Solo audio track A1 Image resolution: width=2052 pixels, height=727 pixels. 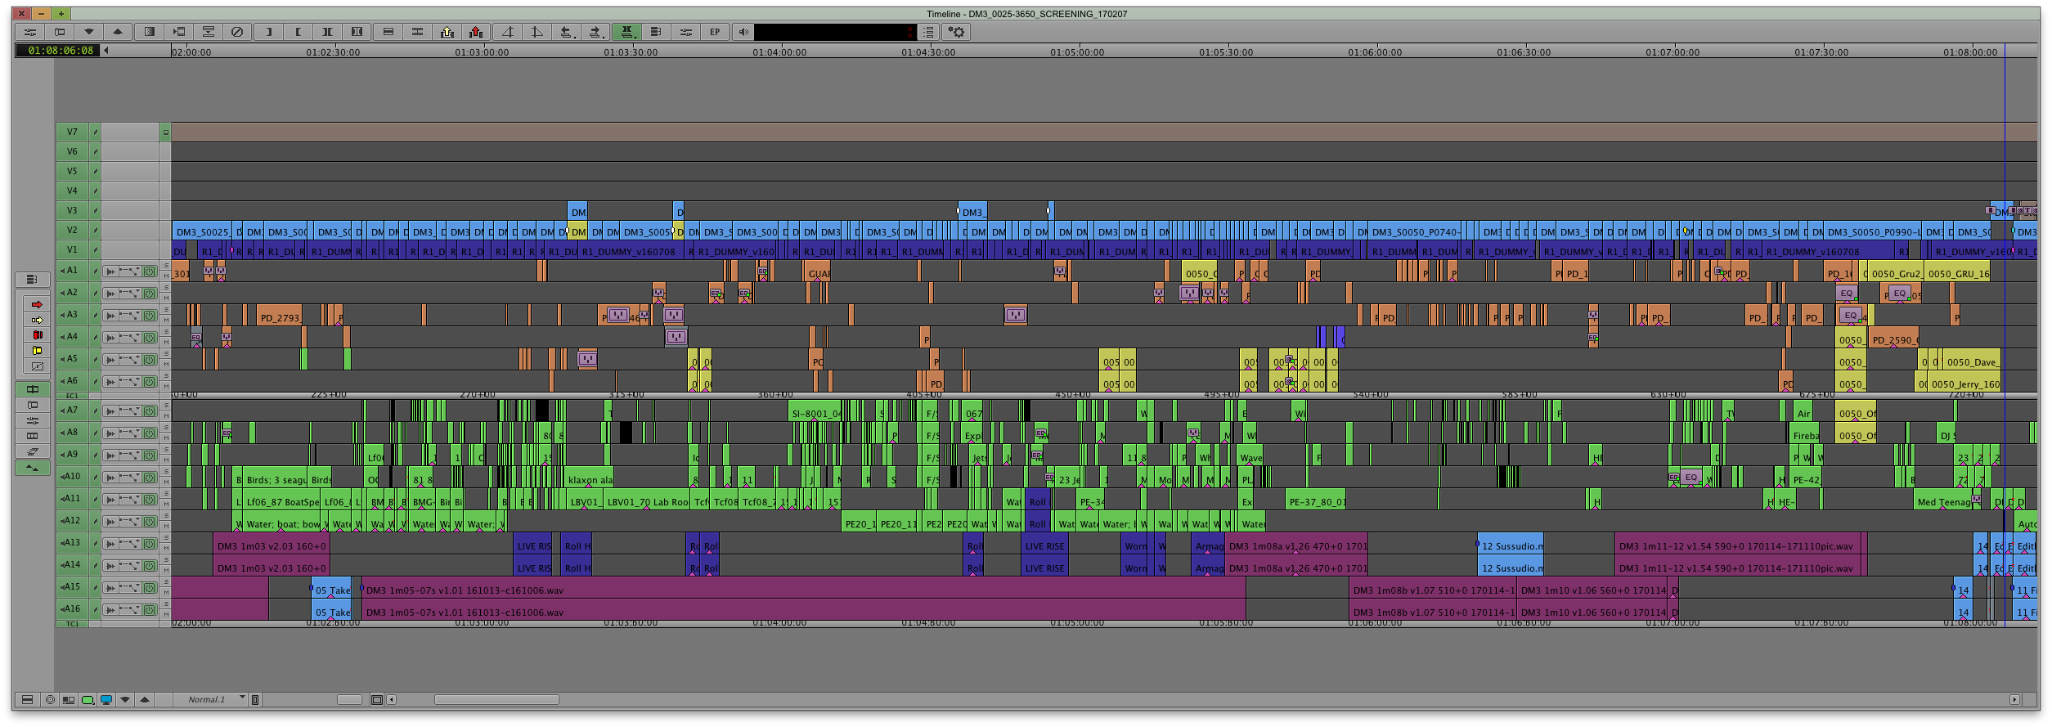[x=166, y=266]
